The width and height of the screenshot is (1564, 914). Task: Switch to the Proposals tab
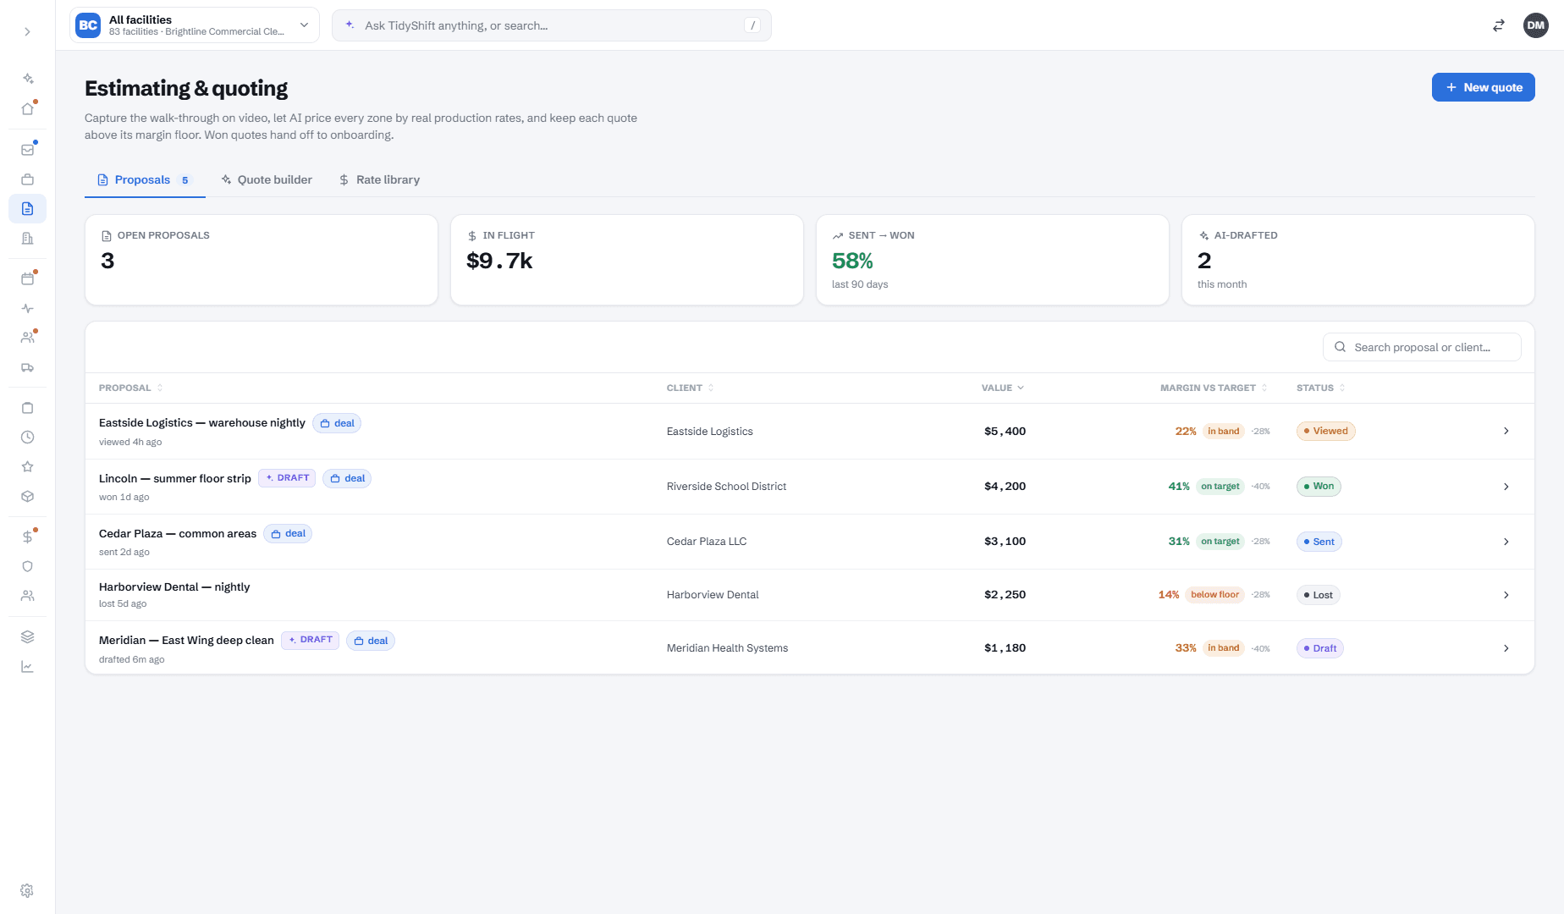tap(145, 179)
